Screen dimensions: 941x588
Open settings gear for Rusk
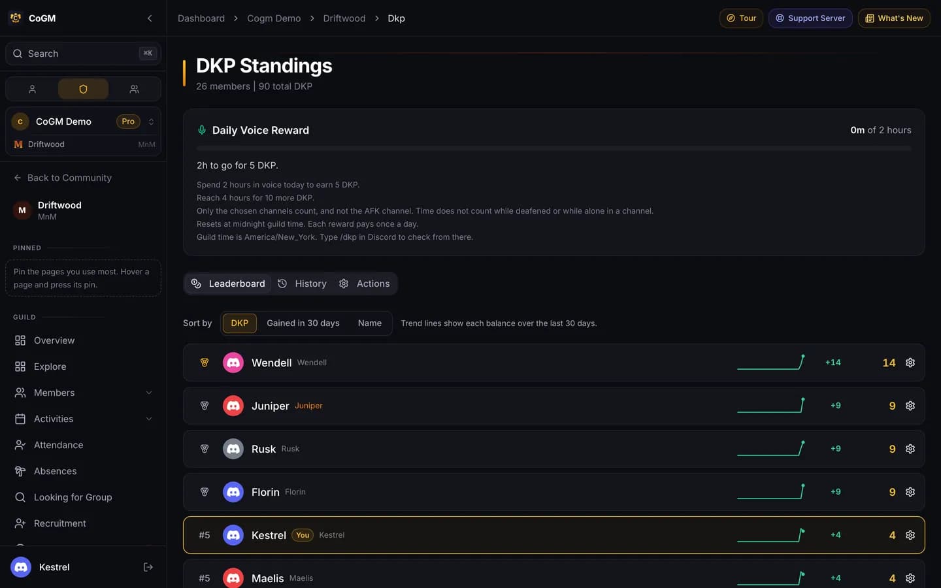pyautogui.click(x=910, y=449)
